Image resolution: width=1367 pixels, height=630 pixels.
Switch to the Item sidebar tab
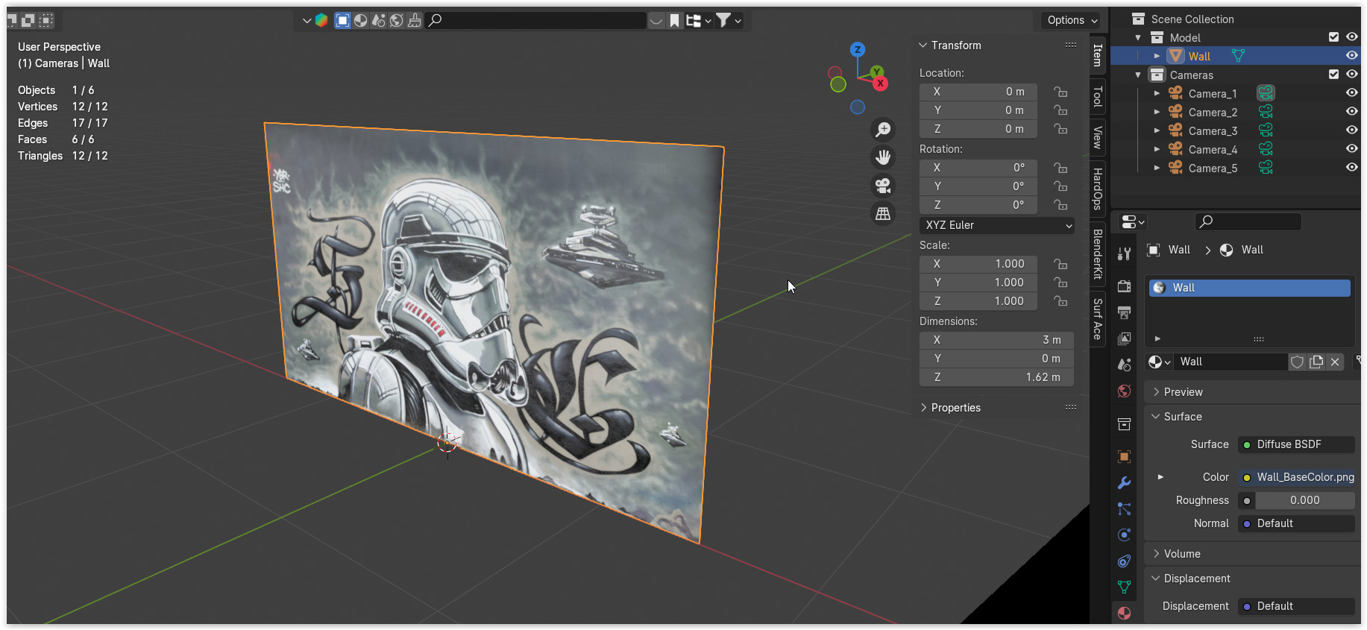(1098, 56)
